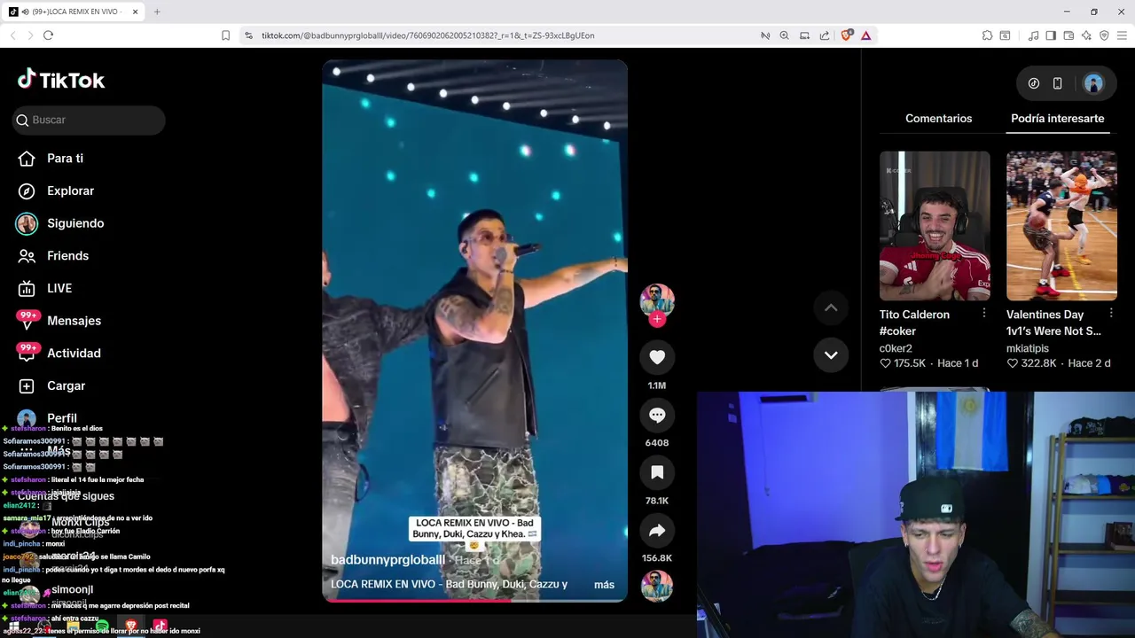Click the video progress bar
This screenshot has width=1135, height=638.
click(474, 600)
